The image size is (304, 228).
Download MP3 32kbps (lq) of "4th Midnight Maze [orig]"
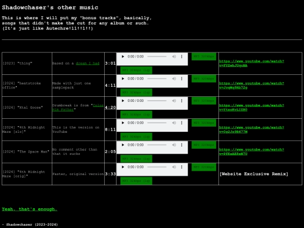(136, 181)
